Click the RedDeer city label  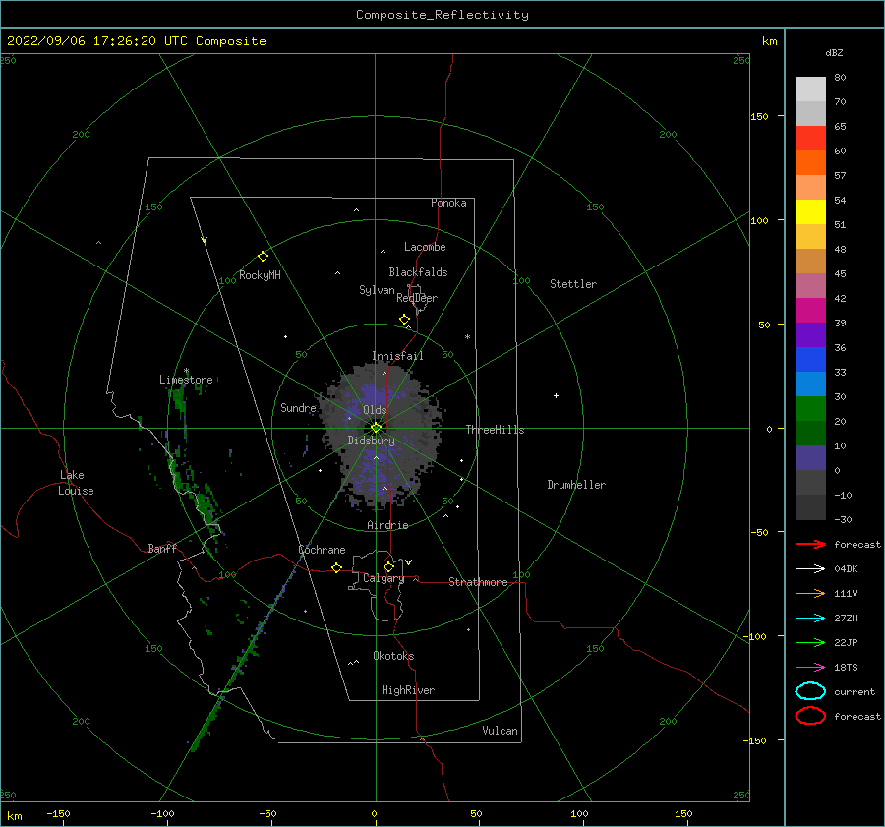point(417,298)
